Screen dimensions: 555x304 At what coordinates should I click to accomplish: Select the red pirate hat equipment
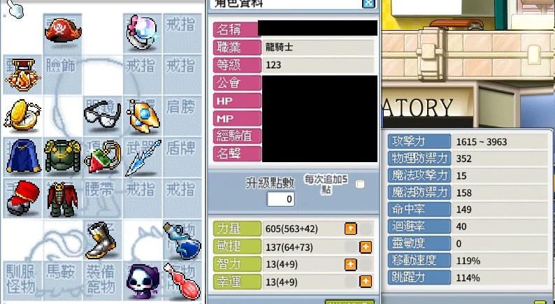point(63,31)
